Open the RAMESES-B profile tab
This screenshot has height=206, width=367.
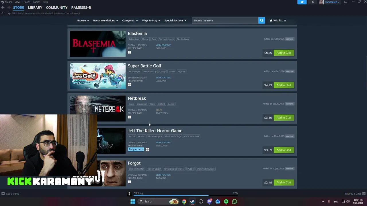pyautogui.click(x=81, y=7)
